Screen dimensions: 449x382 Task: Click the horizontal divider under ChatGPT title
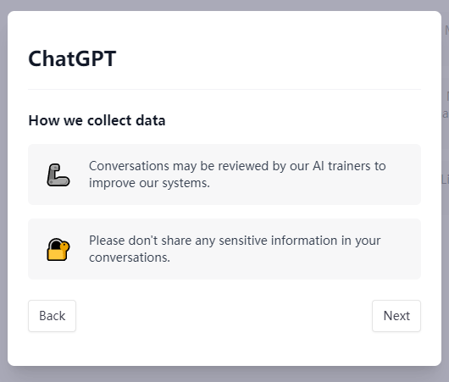click(224, 89)
